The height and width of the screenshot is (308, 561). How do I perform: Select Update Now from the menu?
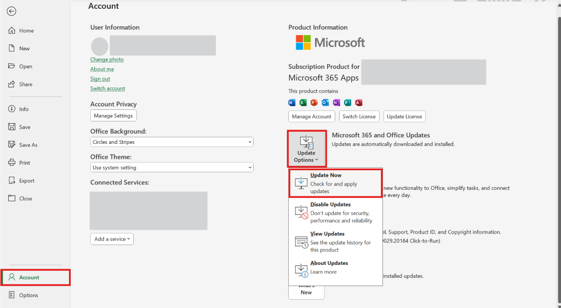click(336, 183)
